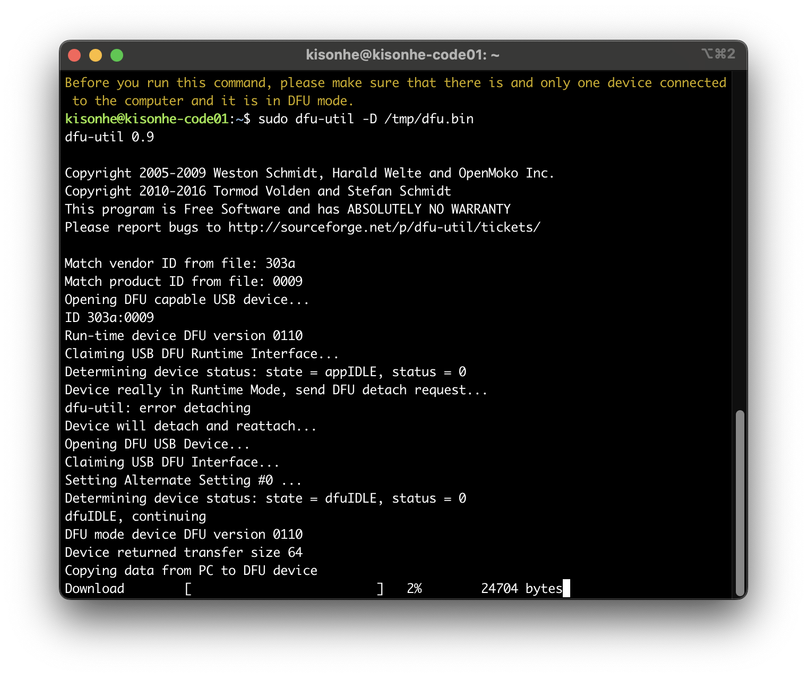
Task: Click the green kisonhe@kisonhe-code01 prompt
Action: click(x=147, y=119)
